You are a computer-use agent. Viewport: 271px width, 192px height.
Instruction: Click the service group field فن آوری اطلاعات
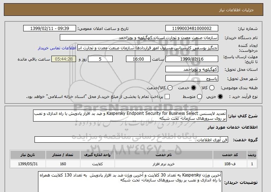[x=131, y=140]
